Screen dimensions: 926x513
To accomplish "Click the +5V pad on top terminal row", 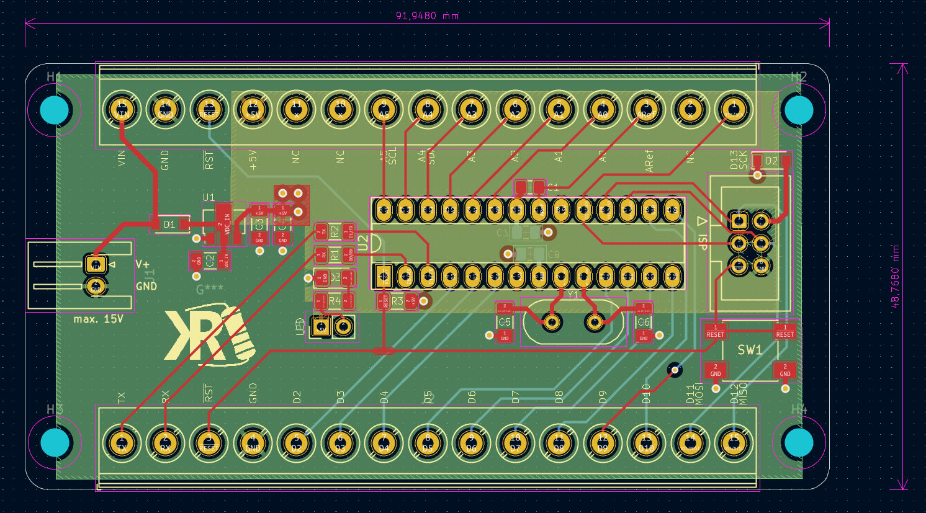I will pyautogui.click(x=253, y=110).
